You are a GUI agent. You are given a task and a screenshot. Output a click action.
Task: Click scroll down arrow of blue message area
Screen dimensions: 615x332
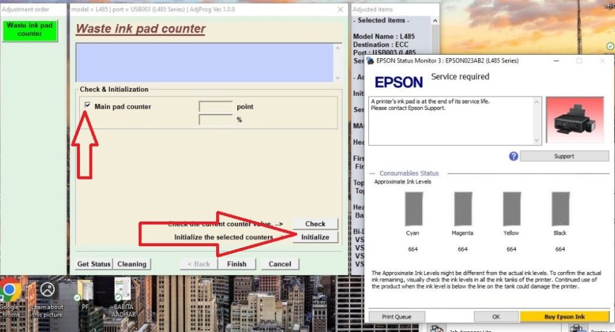coord(338,77)
